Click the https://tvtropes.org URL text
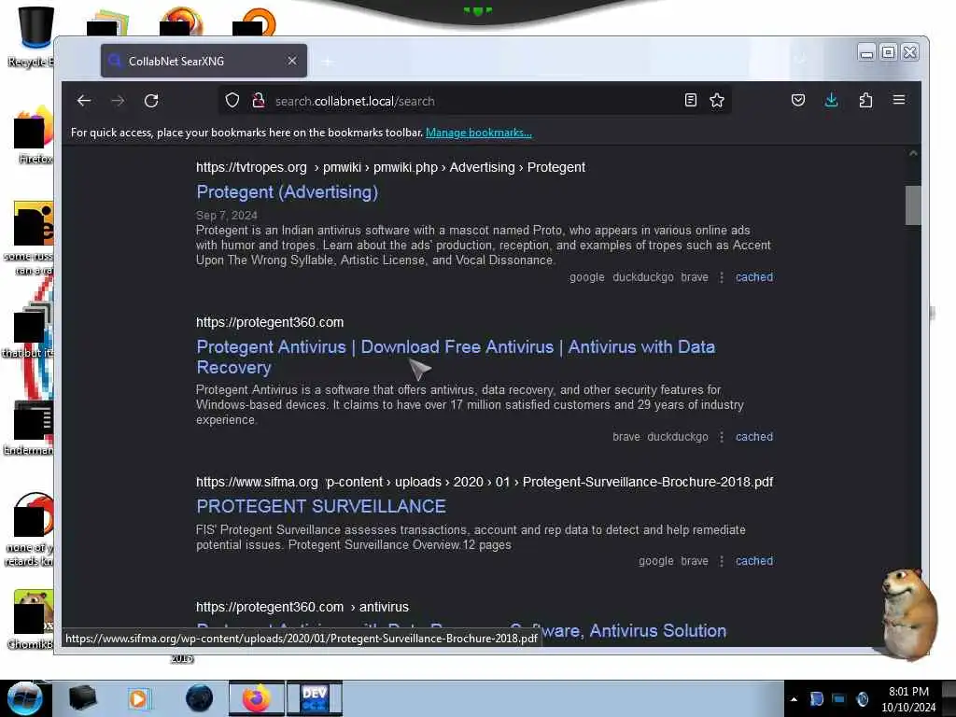This screenshot has height=717, width=956. (x=251, y=167)
